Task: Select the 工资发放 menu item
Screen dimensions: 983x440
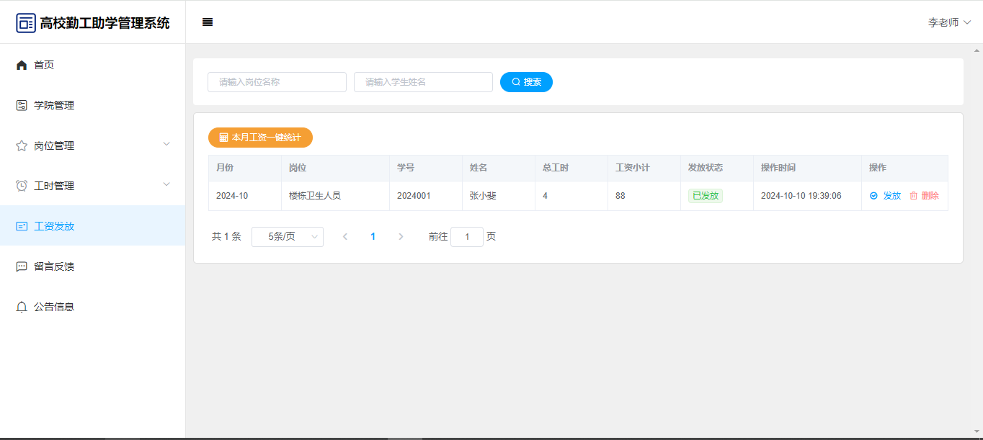Action: [x=54, y=226]
